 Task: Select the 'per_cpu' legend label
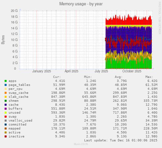(16, 89)
